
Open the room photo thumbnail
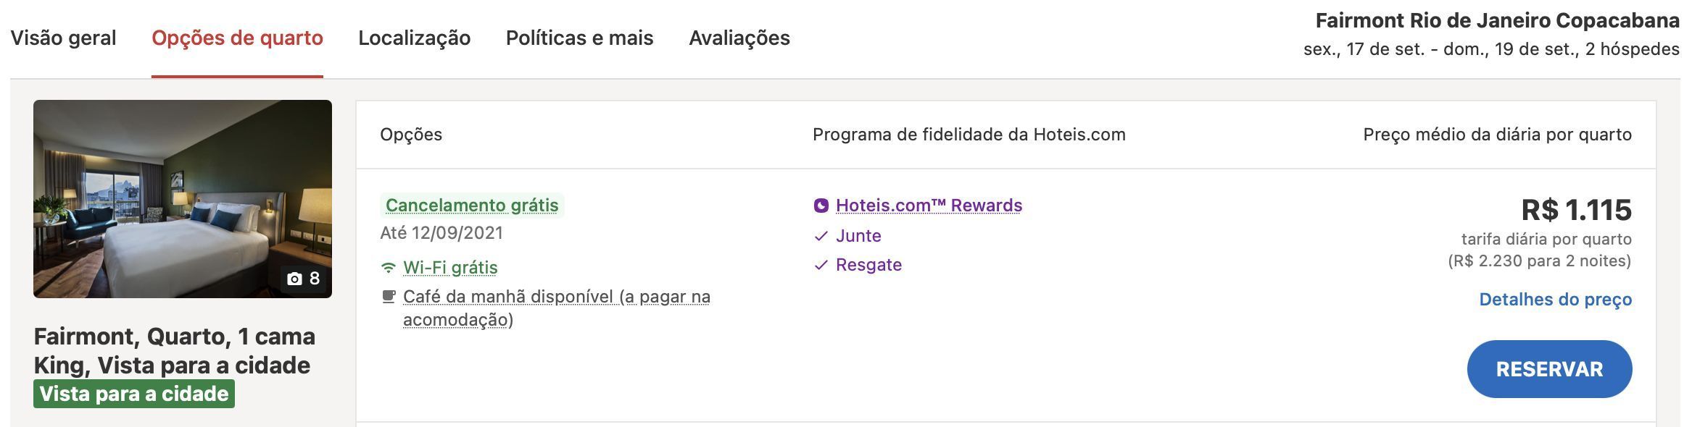point(183,199)
